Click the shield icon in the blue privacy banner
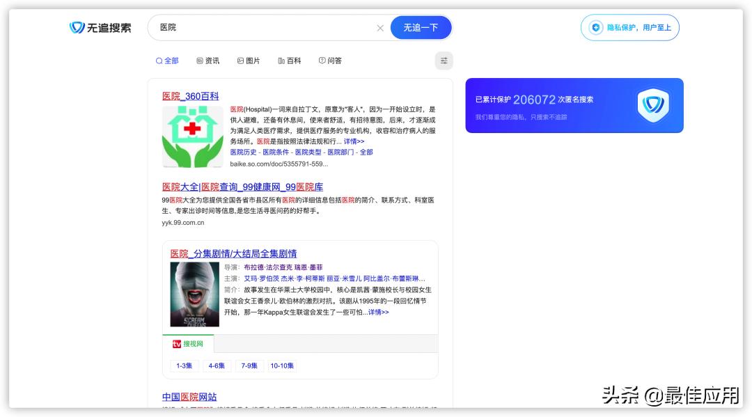The height and width of the screenshot is (417, 752). [x=653, y=105]
